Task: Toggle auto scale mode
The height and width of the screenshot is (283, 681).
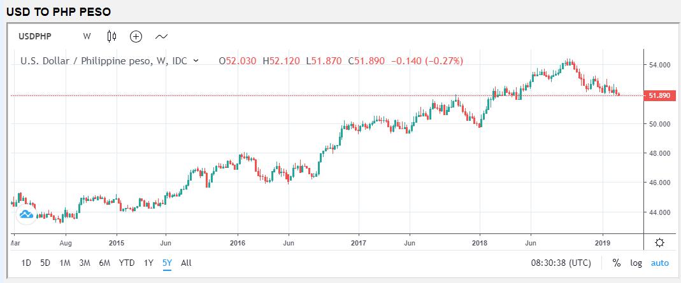Action: tap(659, 263)
